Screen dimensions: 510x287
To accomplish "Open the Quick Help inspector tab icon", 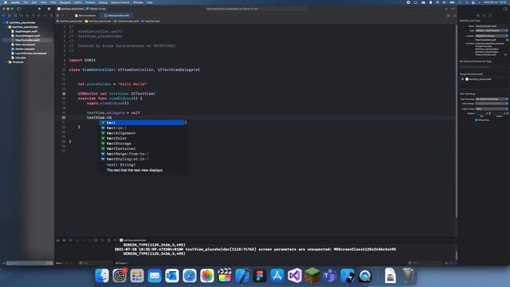I will point(490,15).
